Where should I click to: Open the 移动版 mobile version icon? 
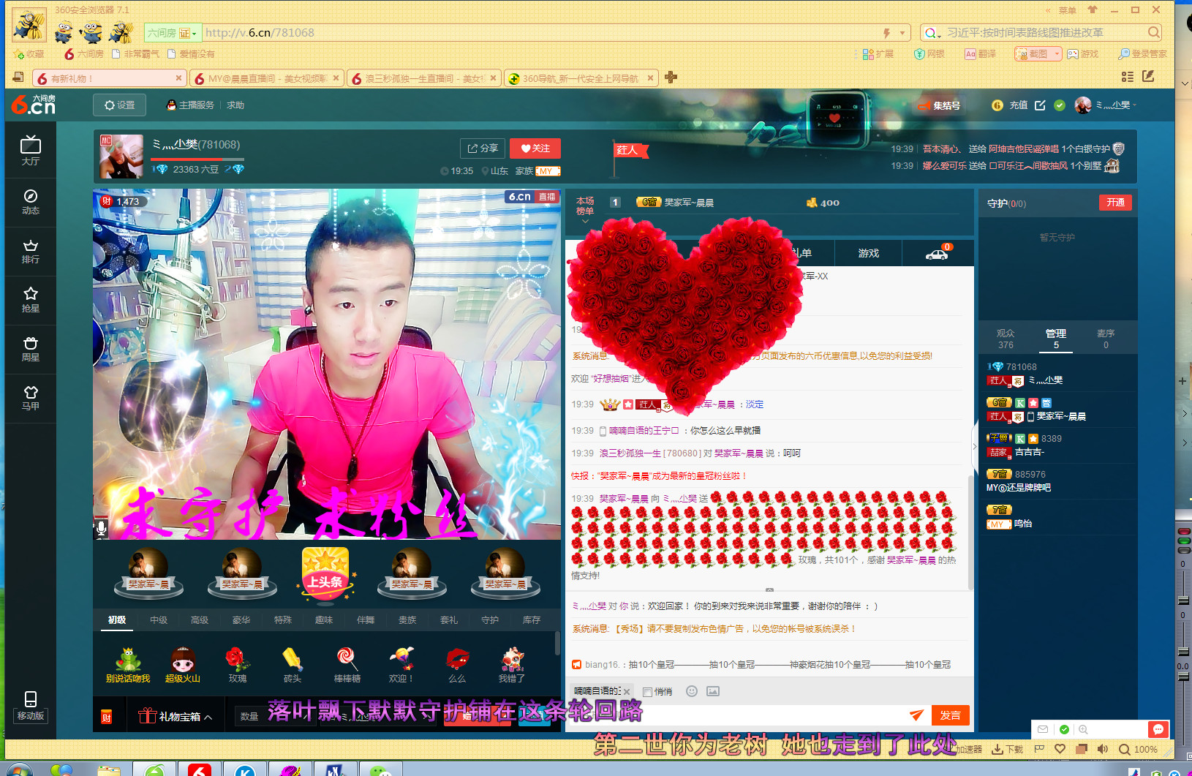[x=30, y=706]
